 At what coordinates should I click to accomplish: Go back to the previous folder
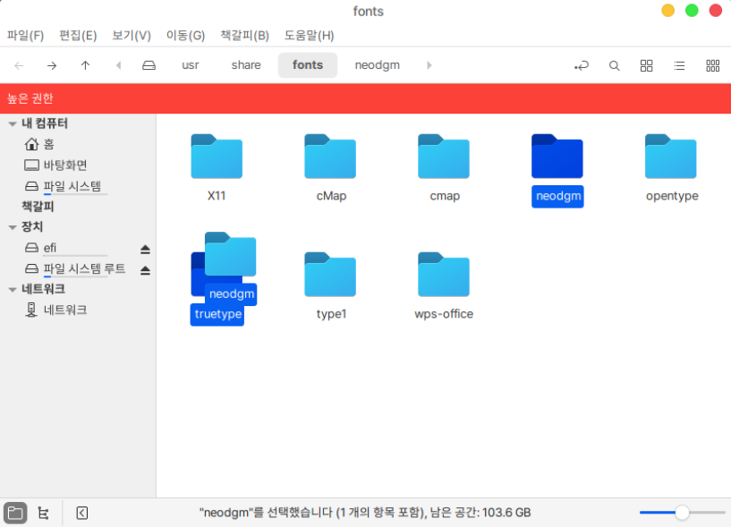20,65
